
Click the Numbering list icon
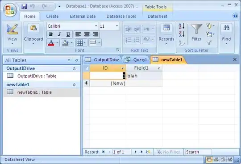click(129, 40)
